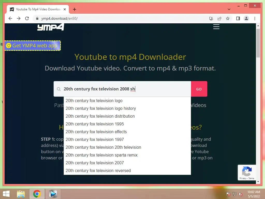Choose suggestion '20th century fox television logo'
Image resolution: width=265 pixels, height=199 pixels.
tap(127, 101)
